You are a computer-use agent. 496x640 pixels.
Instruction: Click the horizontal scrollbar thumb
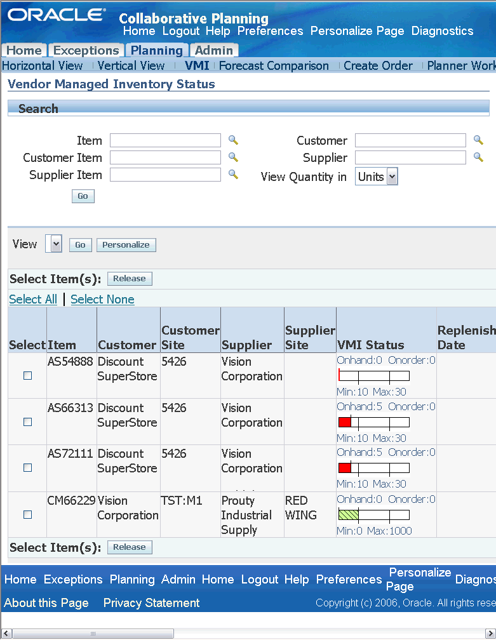(93, 634)
